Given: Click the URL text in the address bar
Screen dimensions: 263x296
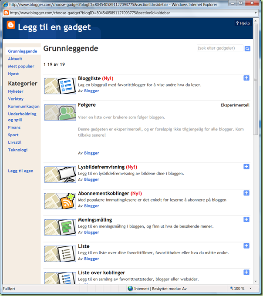Looking at the screenshot, I should [x=90, y=13].
